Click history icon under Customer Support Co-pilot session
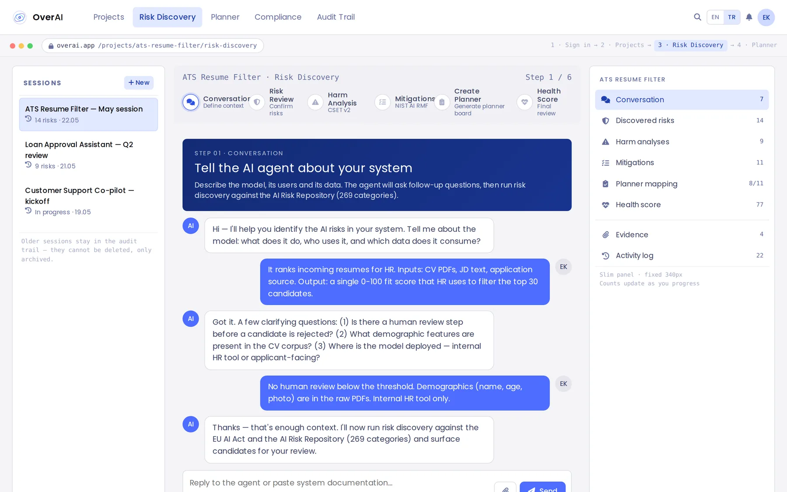Viewport: 787px width, 492px height. (x=28, y=211)
